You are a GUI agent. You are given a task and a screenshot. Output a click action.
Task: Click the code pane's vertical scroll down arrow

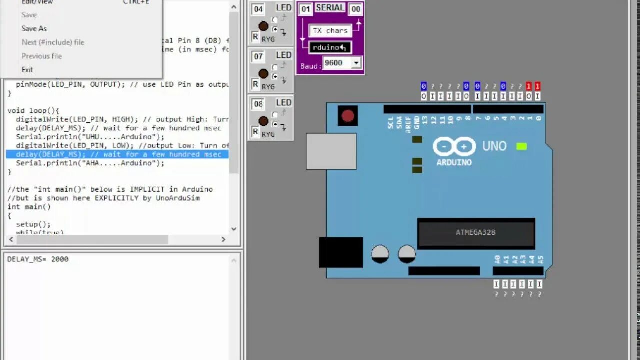click(234, 229)
